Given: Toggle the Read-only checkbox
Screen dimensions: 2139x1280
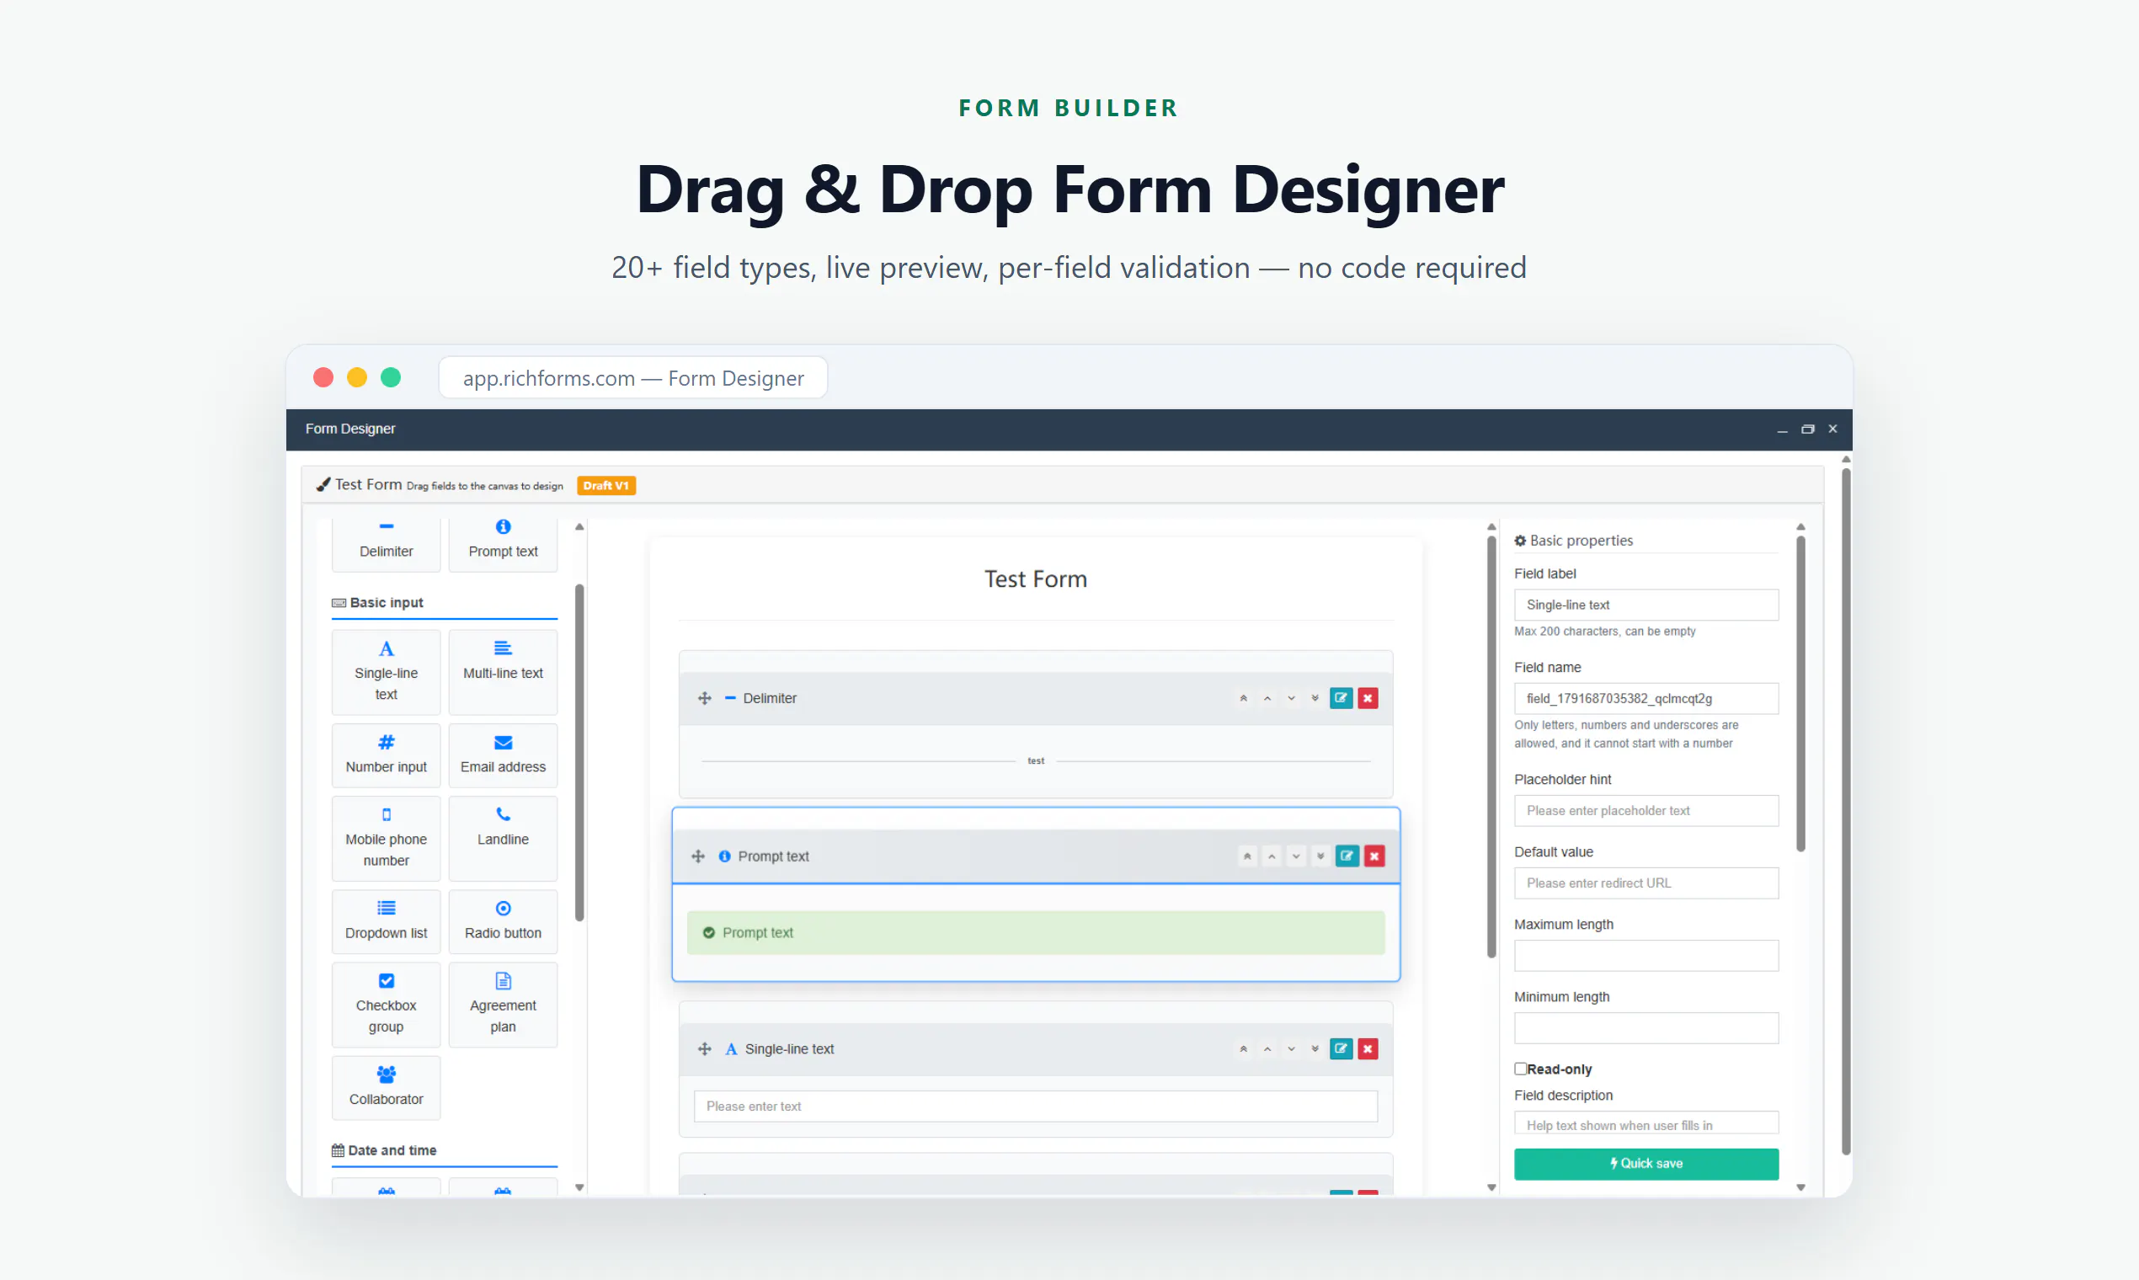Looking at the screenshot, I should [1520, 1069].
